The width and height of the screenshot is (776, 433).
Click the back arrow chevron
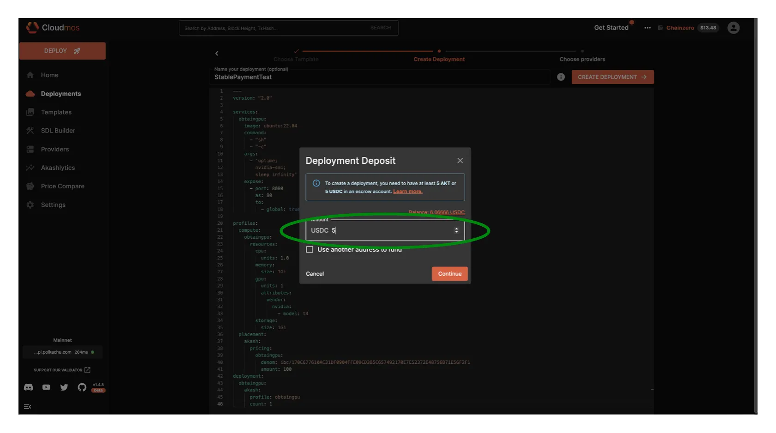click(x=217, y=54)
